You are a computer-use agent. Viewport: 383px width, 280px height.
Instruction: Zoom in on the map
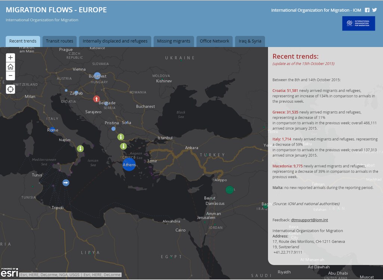click(10, 58)
